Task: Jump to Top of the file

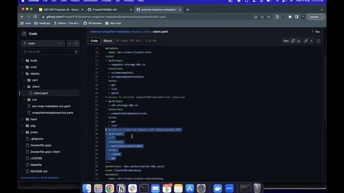Action: (x=316, y=32)
